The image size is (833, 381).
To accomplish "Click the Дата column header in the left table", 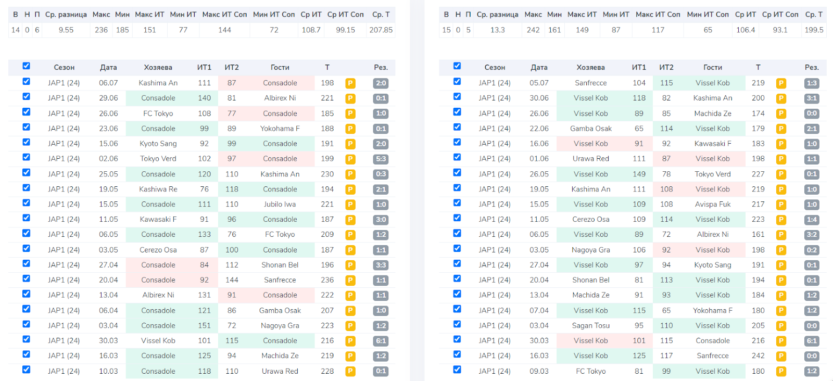I will coord(108,68).
